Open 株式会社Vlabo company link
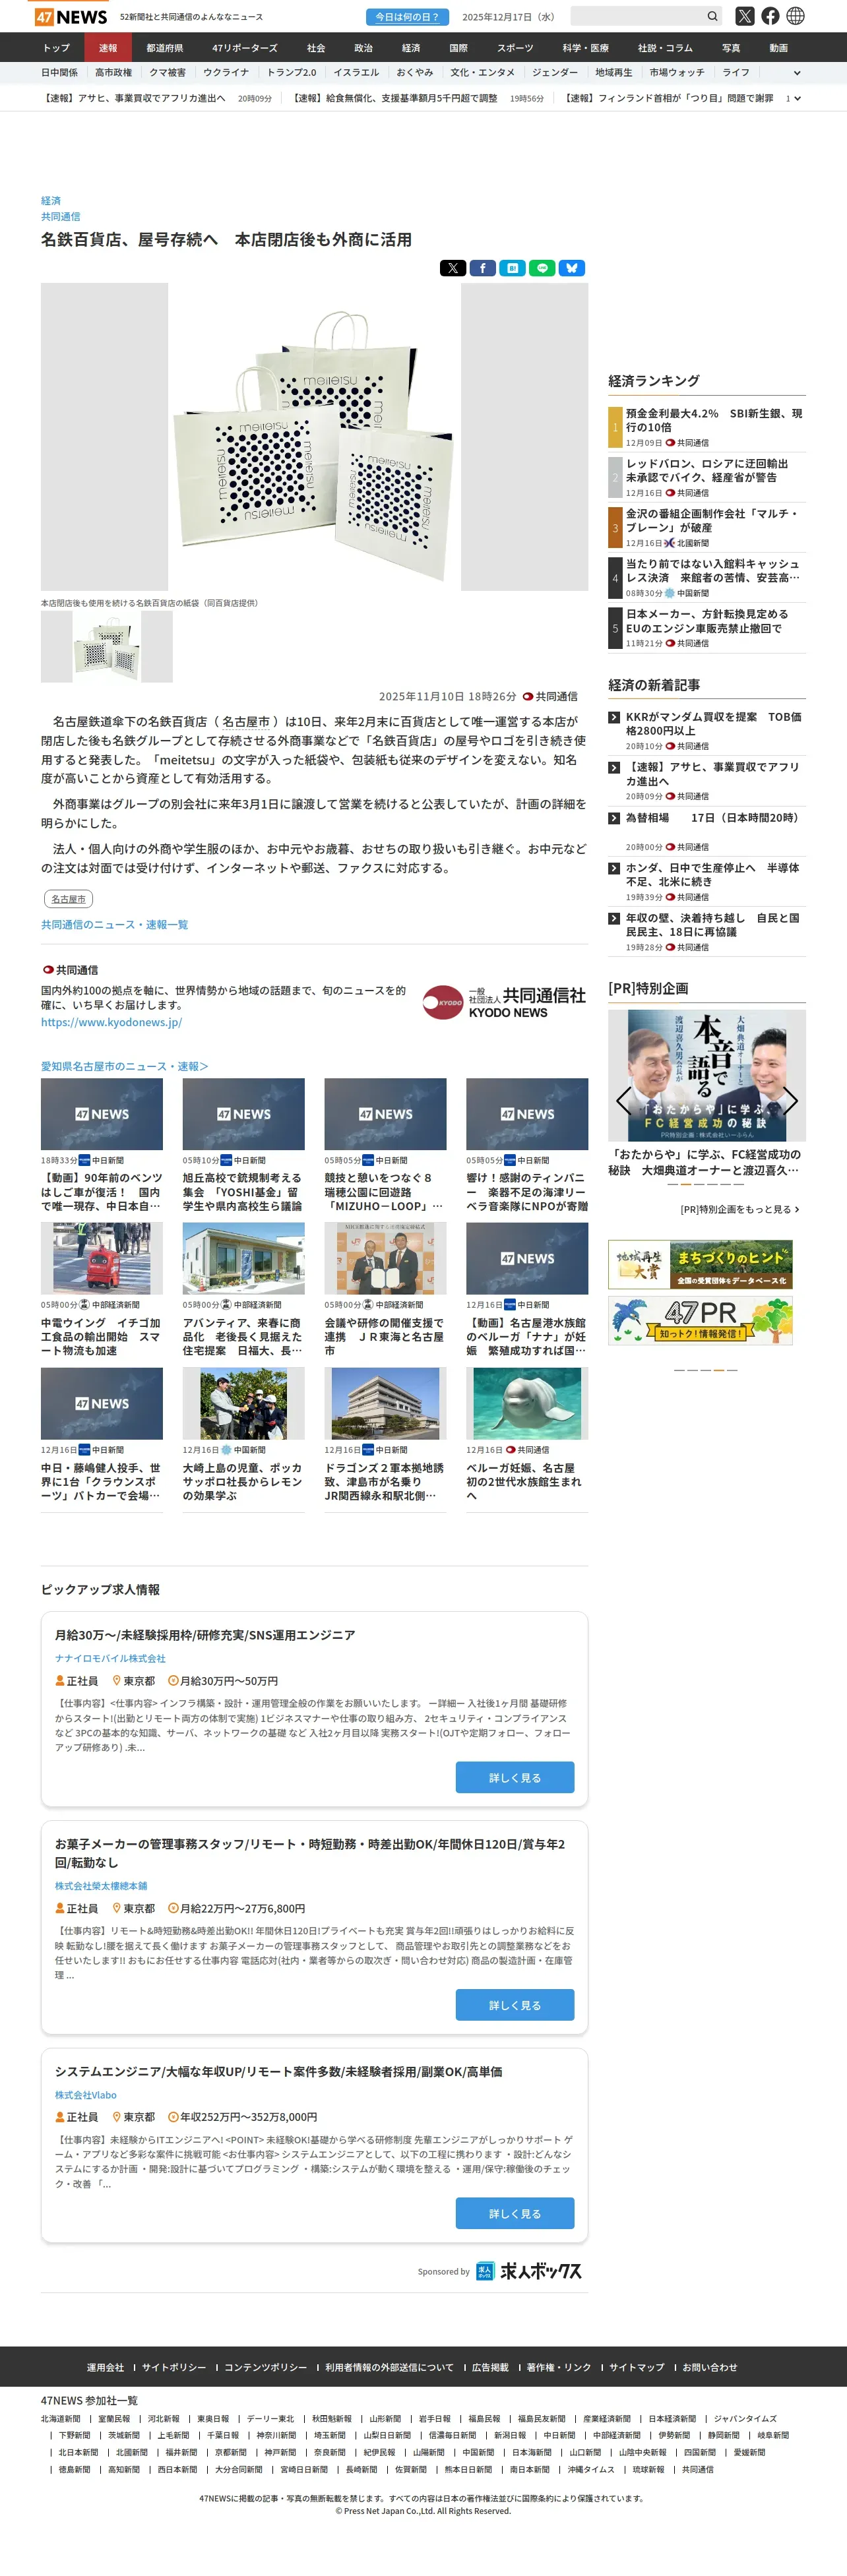 85,2094
